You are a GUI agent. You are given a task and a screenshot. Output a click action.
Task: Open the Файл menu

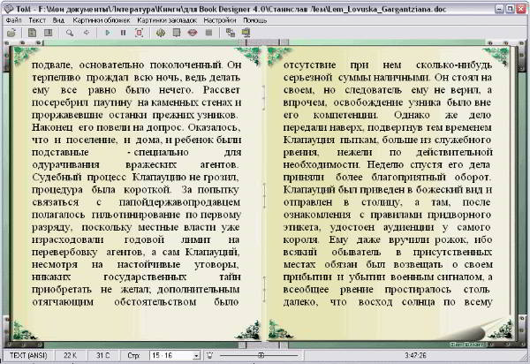[x=13, y=19]
